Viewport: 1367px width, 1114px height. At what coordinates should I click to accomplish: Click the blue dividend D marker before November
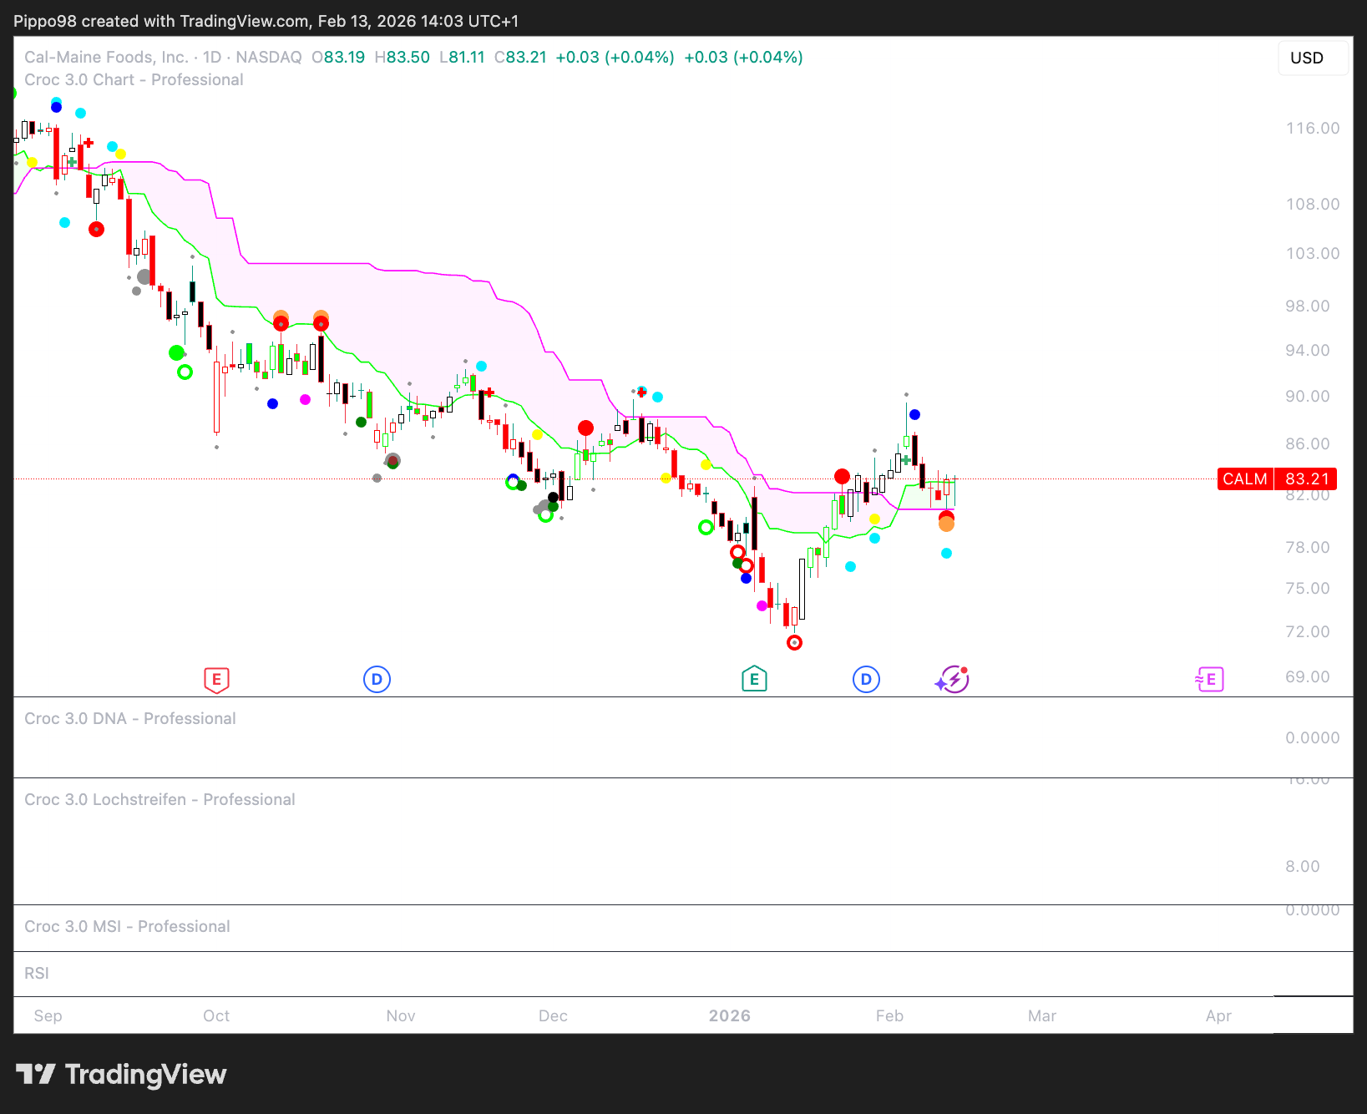point(377,680)
